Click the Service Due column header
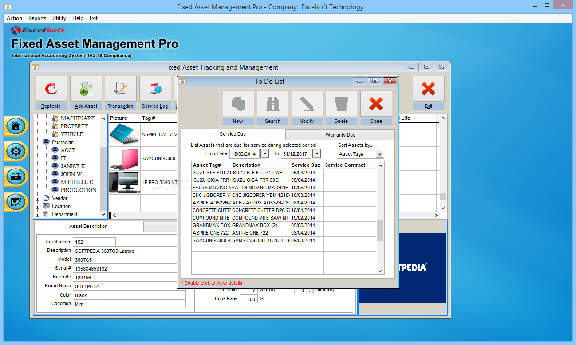Viewport: 576px width, 345px height. pos(307,165)
